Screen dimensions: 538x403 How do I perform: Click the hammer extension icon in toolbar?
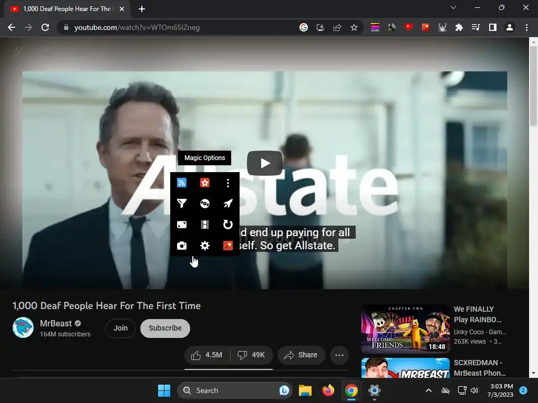pyautogui.click(x=391, y=27)
